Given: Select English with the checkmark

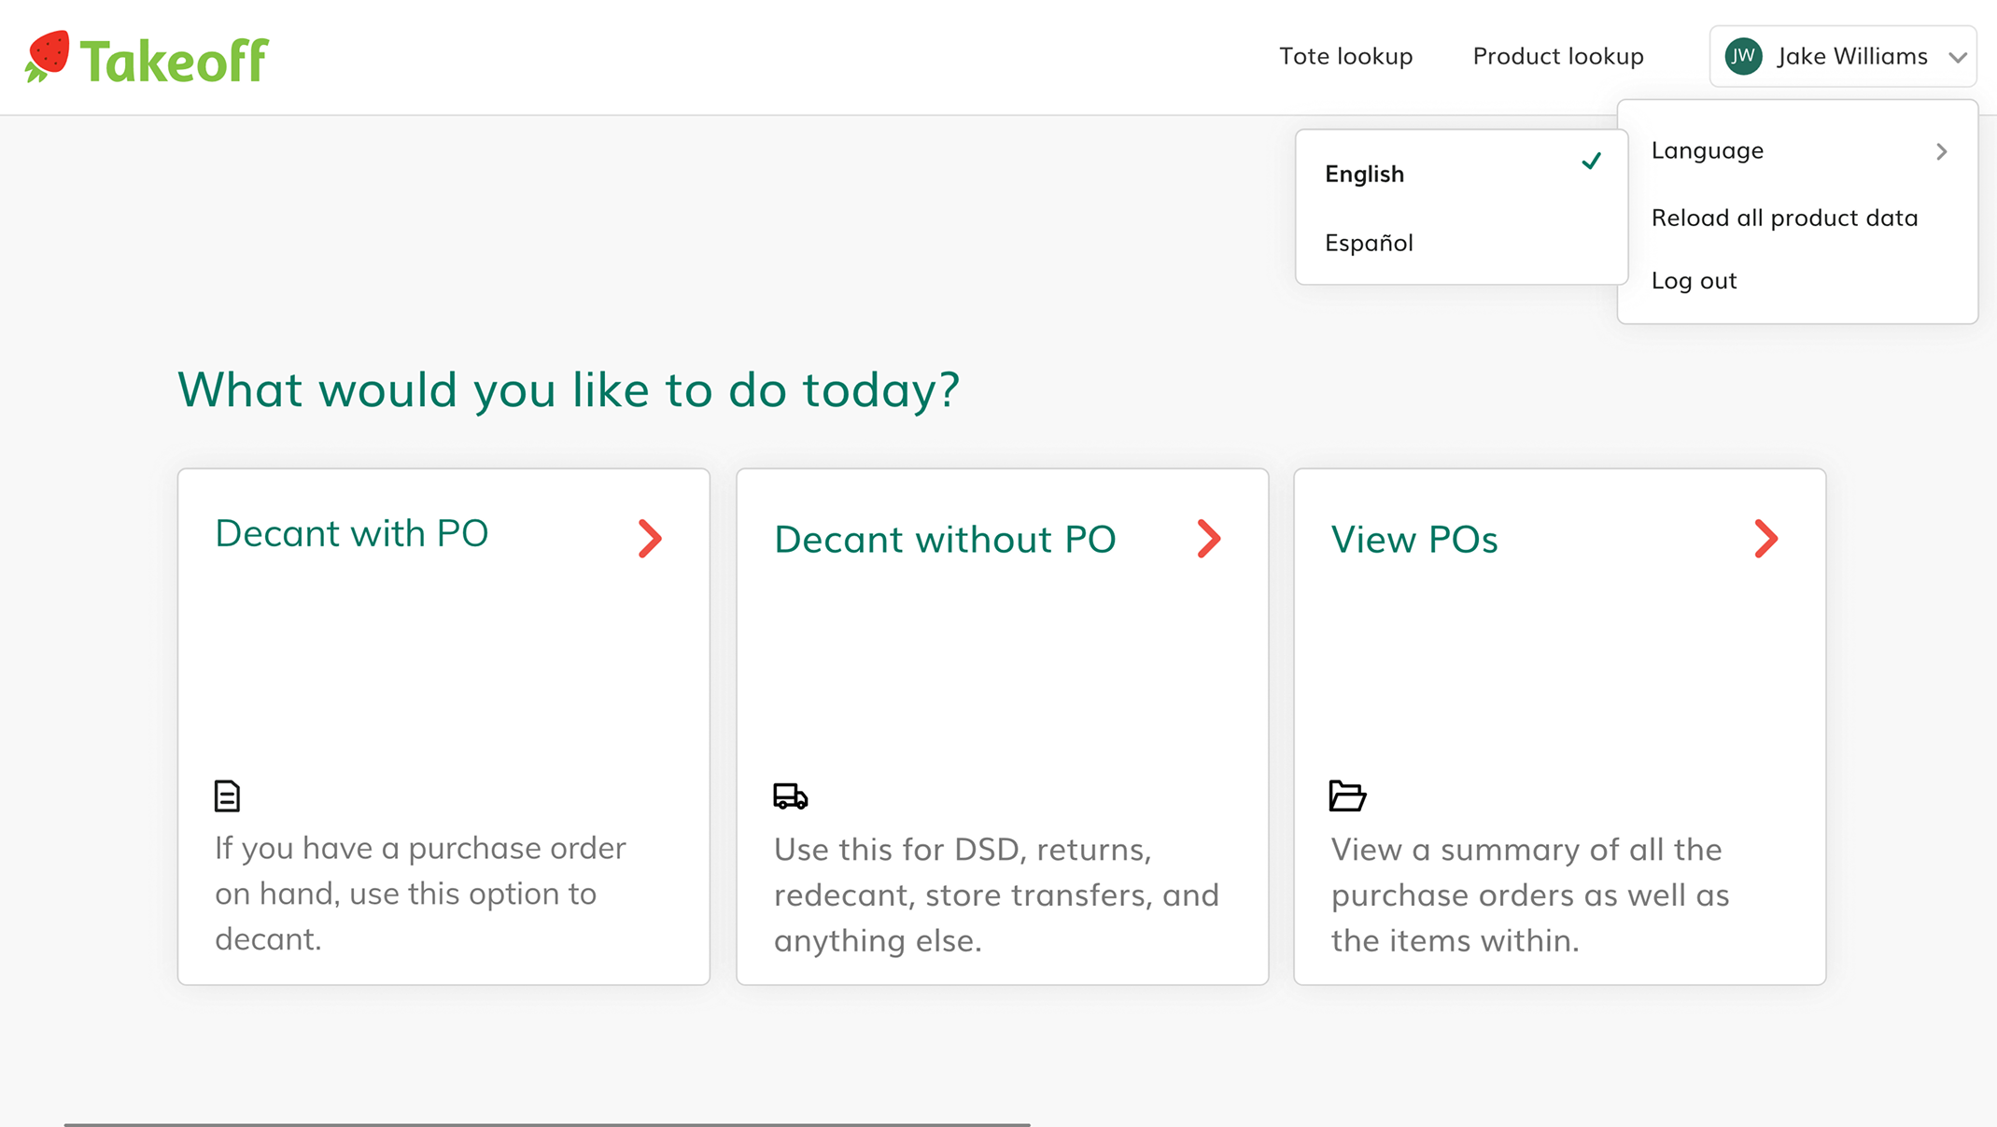Looking at the screenshot, I should [x=1461, y=174].
